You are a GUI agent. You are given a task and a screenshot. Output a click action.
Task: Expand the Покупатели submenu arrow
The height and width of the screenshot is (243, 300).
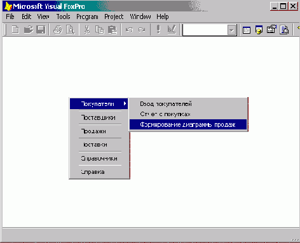[x=125, y=103]
